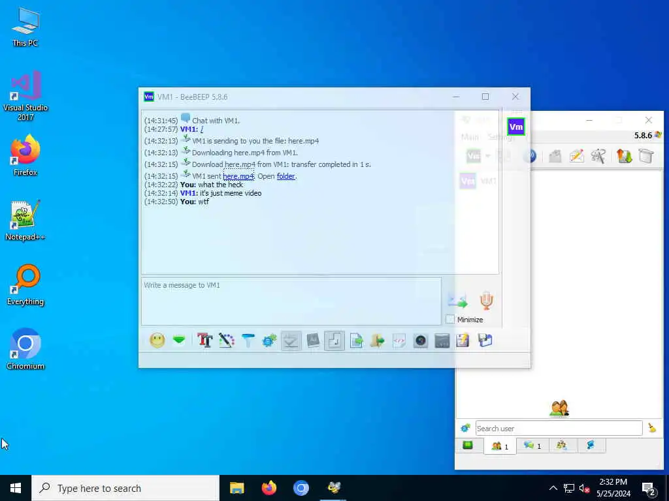
Task: Select the Notepad++ desktop shortcut
Action: [x=25, y=220]
